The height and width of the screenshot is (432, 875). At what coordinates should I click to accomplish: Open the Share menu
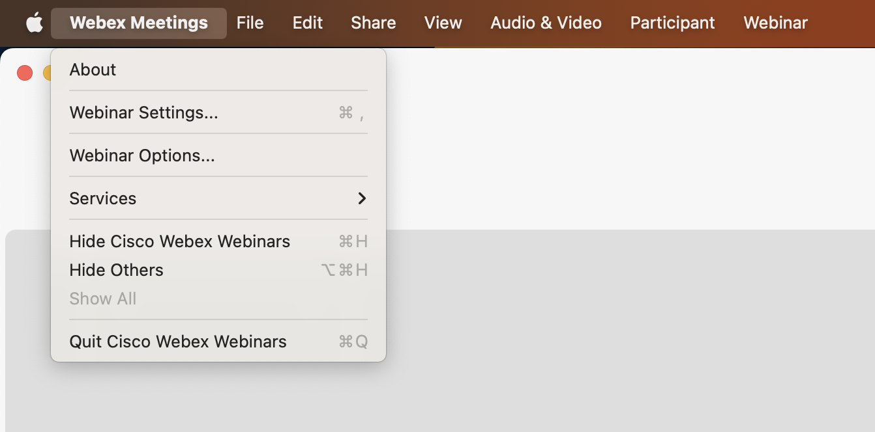374,23
